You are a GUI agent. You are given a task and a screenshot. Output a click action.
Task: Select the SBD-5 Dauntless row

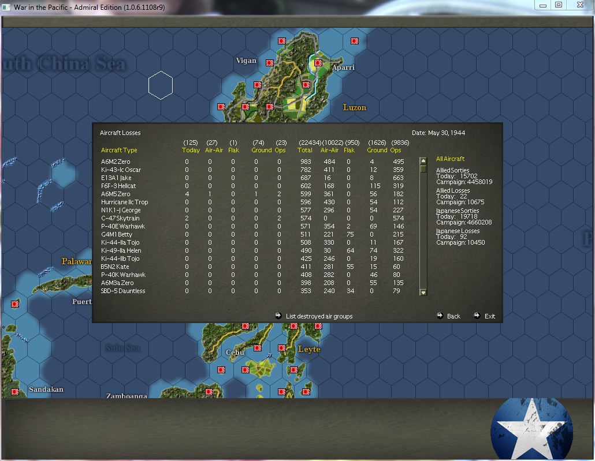(x=252, y=291)
